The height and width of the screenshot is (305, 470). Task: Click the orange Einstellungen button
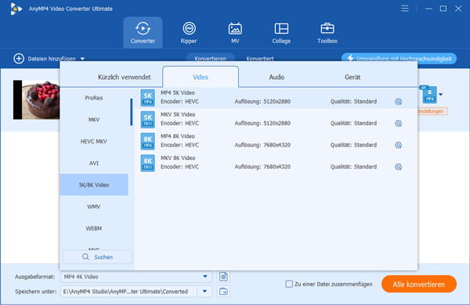click(432, 111)
